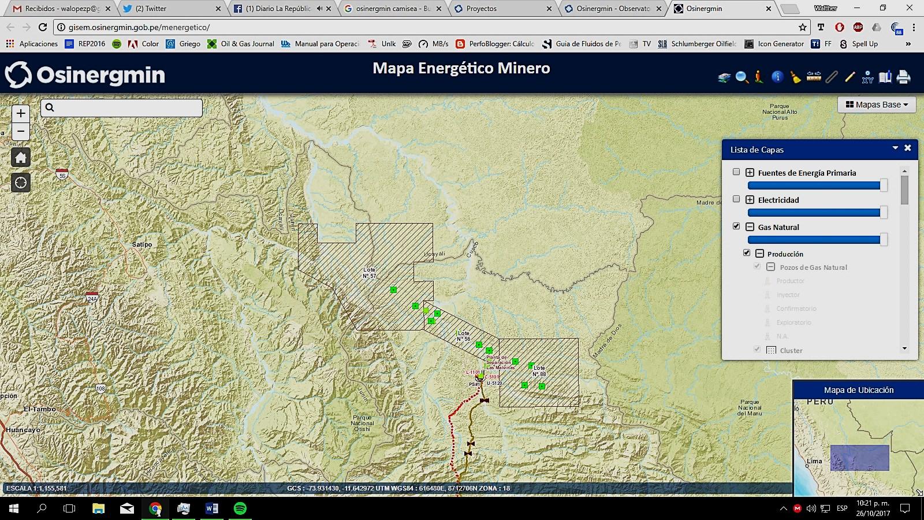
Task: Switch to the Diario La República tab
Action: tap(281, 9)
